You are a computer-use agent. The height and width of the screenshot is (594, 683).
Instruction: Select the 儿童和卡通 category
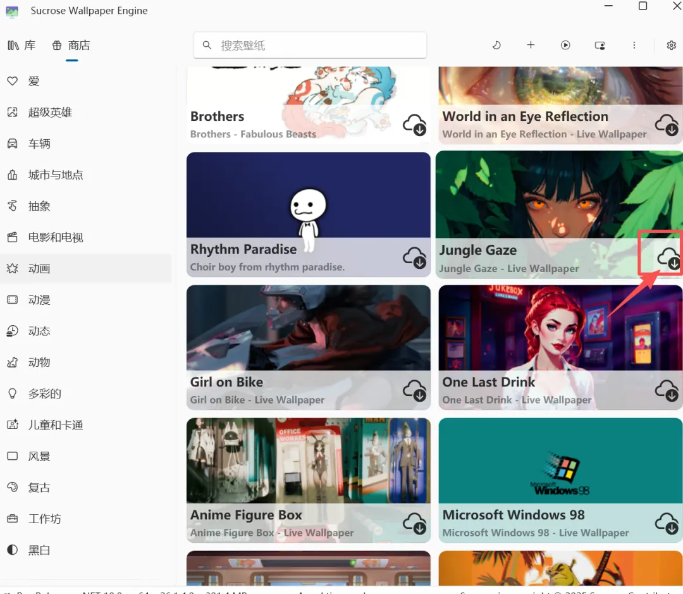point(86,425)
